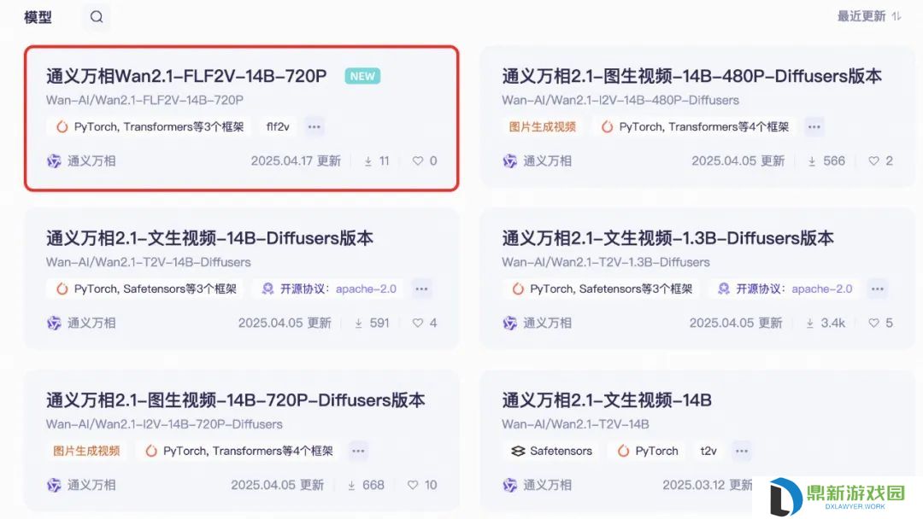
Task: Click the Wan-AI/Wan2.1-T2V-14B-Diffusers path text
Action: point(149,262)
